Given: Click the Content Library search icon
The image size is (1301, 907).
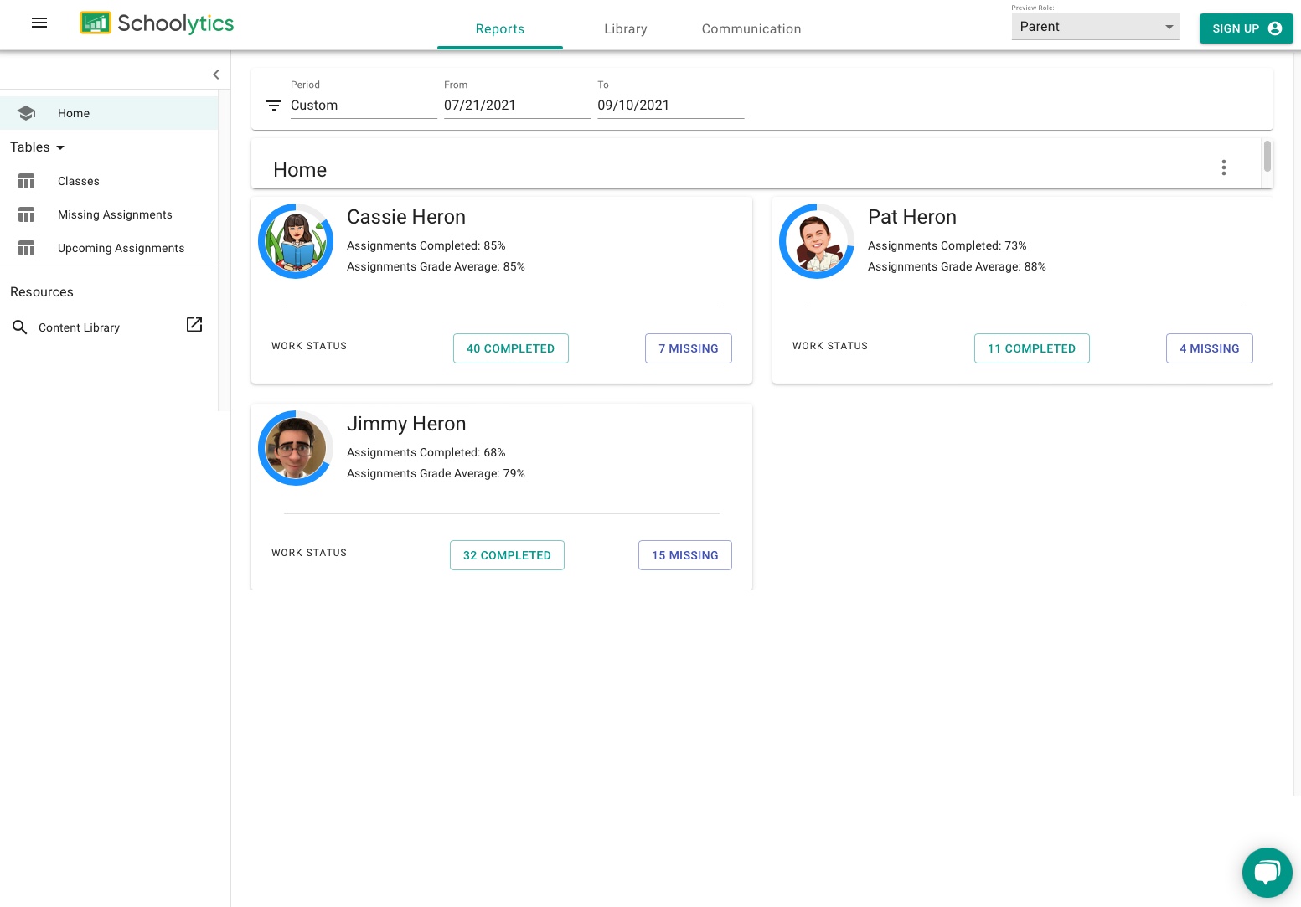Looking at the screenshot, I should coord(20,327).
